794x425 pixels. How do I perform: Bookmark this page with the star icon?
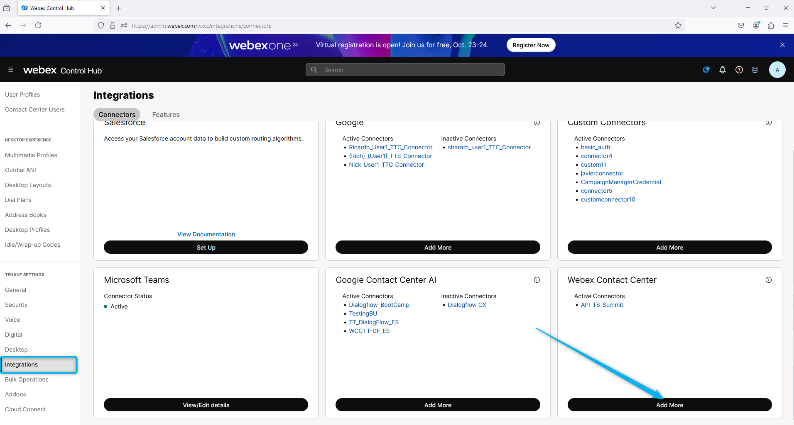coord(678,25)
